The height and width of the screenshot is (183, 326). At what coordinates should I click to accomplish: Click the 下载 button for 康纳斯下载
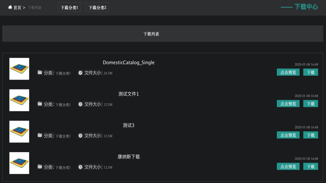coord(310,166)
